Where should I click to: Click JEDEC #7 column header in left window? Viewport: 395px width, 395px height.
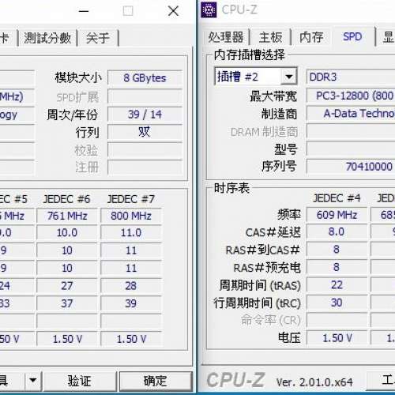(x=131, y=199)
